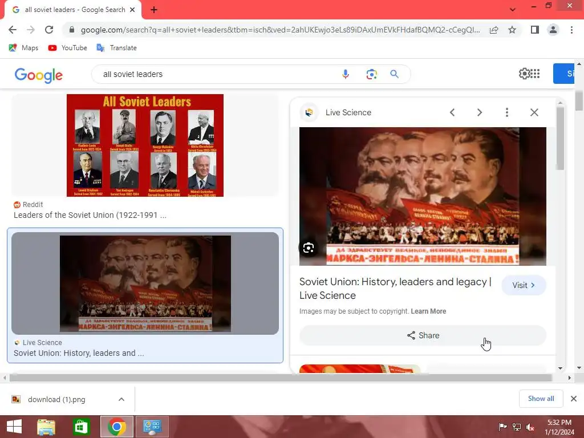
Task: Open the Chrome profile avatar menu
Action: (x=553, y=30)
